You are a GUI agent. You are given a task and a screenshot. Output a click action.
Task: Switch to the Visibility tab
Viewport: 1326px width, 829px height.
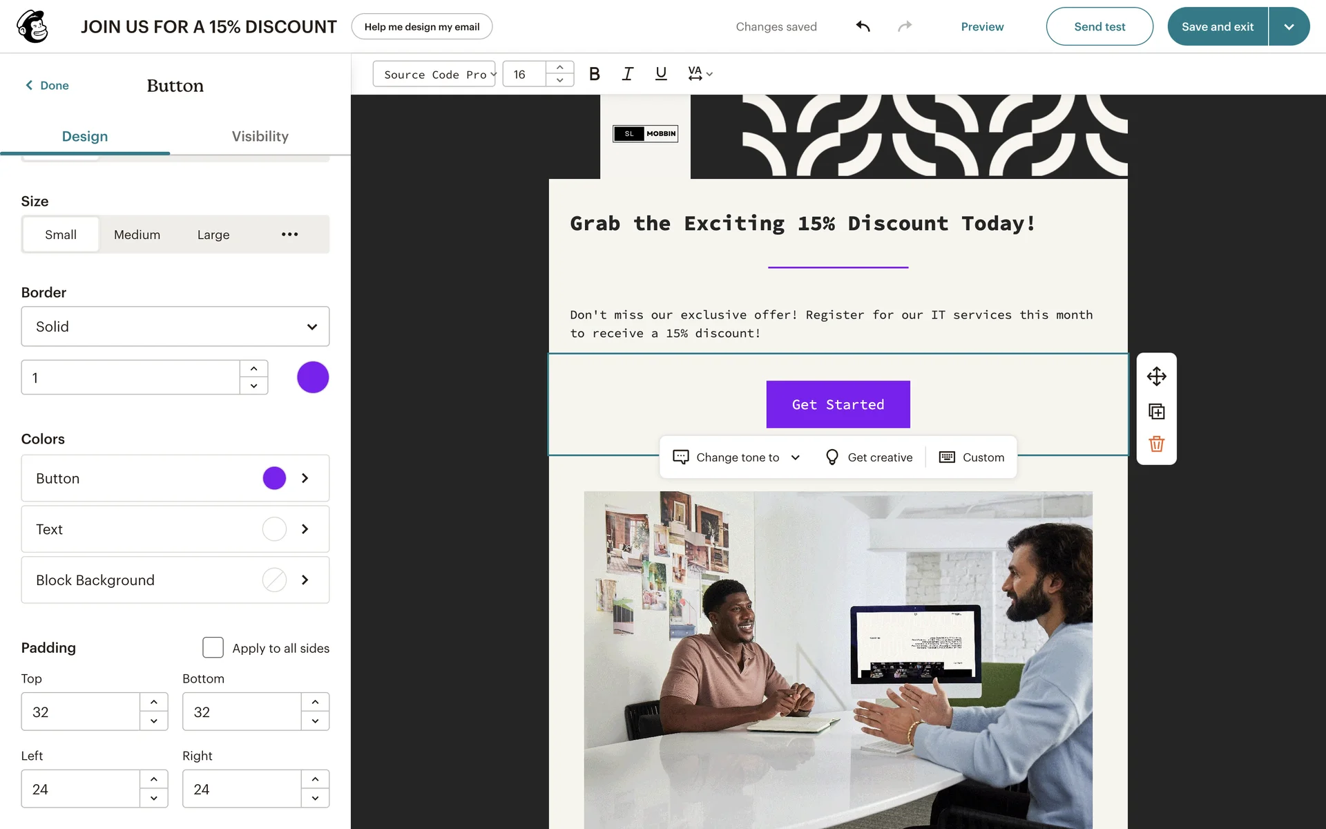pos(260,136)
